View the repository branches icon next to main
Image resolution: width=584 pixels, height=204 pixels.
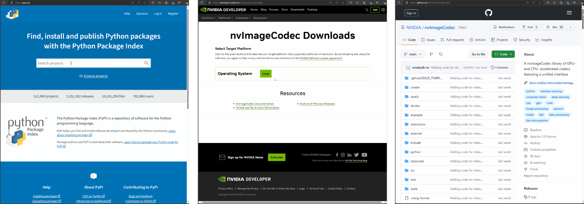coord(431,54)
